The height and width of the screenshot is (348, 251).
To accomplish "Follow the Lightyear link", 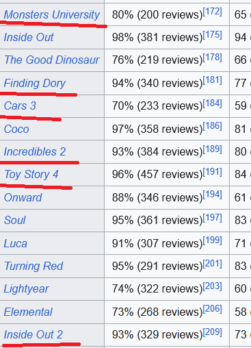I will tap(26, 289).
